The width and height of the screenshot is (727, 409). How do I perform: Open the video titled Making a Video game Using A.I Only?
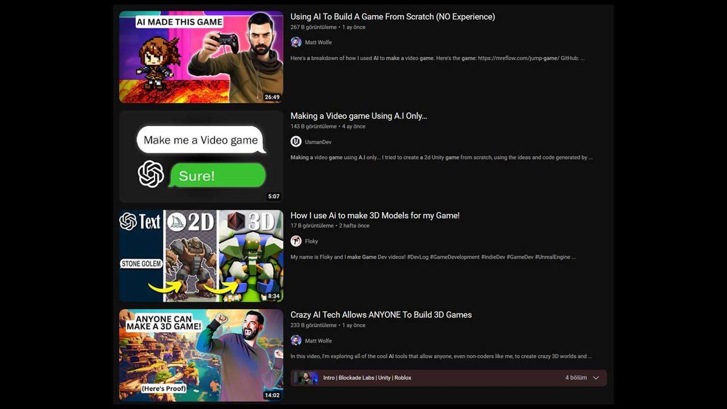coord(359,115)
